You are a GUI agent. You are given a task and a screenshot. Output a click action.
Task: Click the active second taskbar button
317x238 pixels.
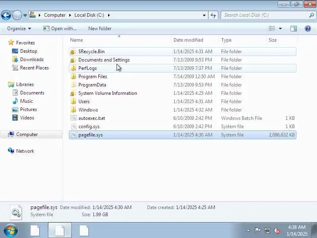(x=60, y=230)
